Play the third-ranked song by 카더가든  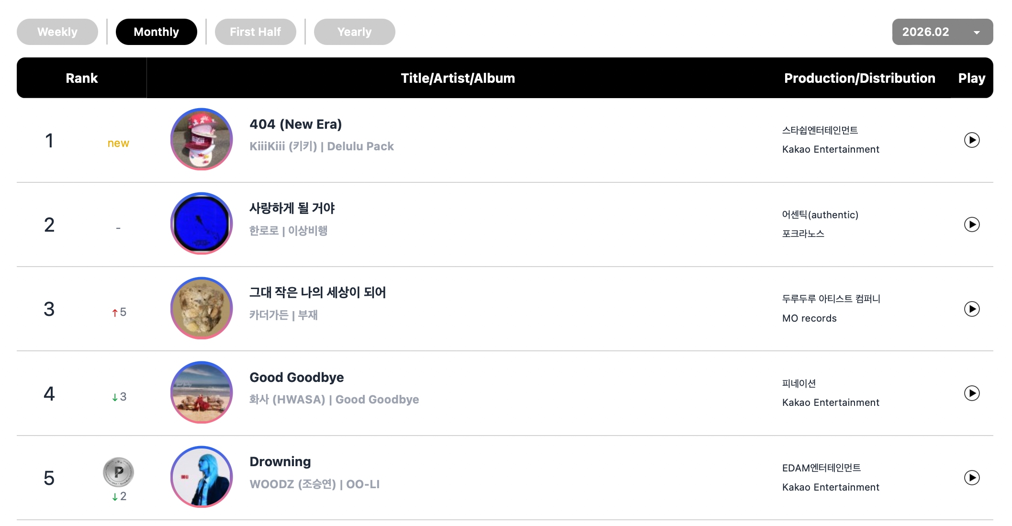point(971,309)
